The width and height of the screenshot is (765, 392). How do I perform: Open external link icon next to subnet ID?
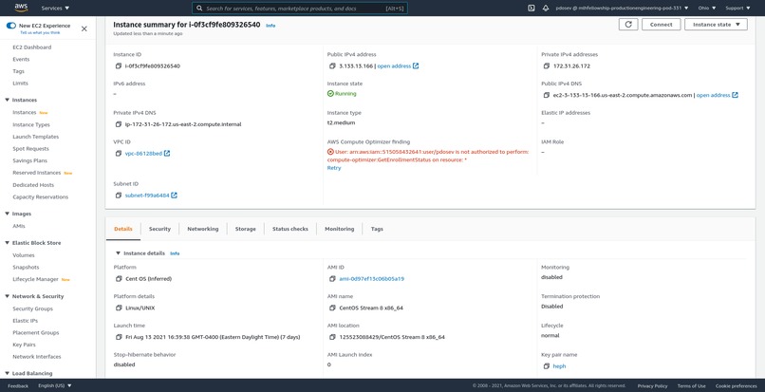[175, 196]
